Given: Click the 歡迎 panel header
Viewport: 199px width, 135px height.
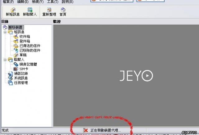Looking at the screenshot, I should pos(57,21).
